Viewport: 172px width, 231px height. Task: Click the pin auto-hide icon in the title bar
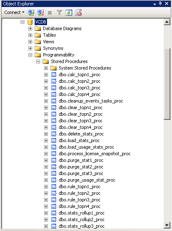(160, 4)
